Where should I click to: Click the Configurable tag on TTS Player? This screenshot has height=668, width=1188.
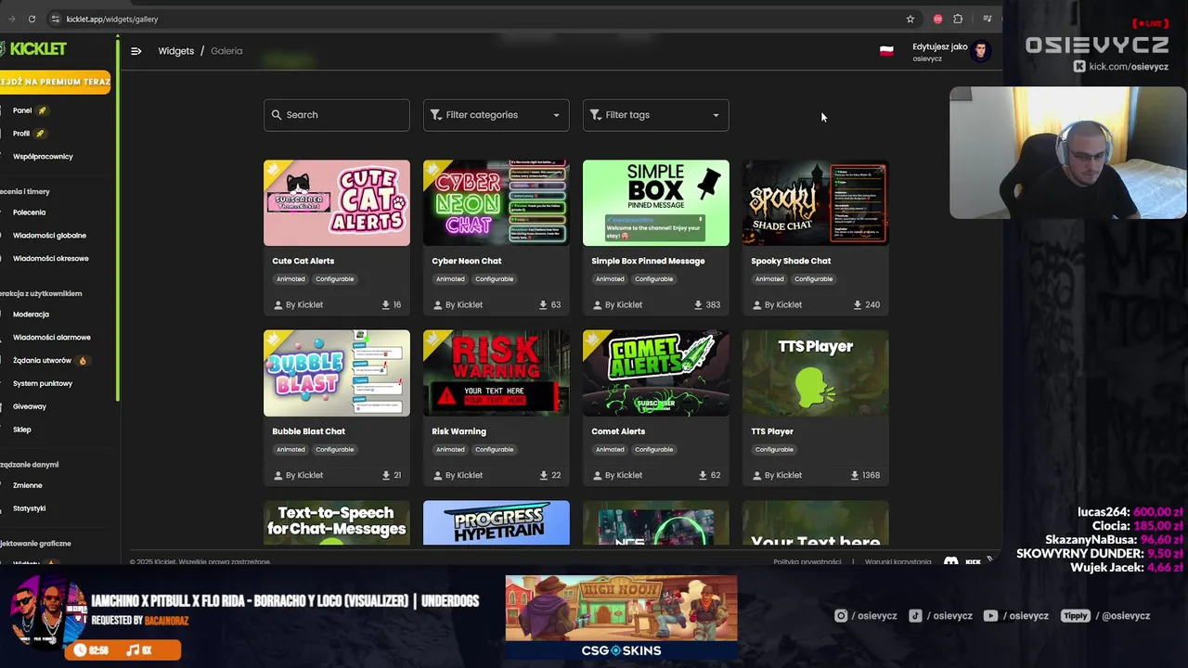click(x=774, y=450)
